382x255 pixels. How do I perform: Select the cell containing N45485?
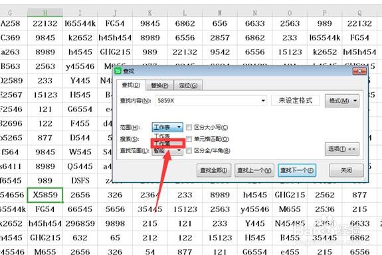(x=290, y=223)
